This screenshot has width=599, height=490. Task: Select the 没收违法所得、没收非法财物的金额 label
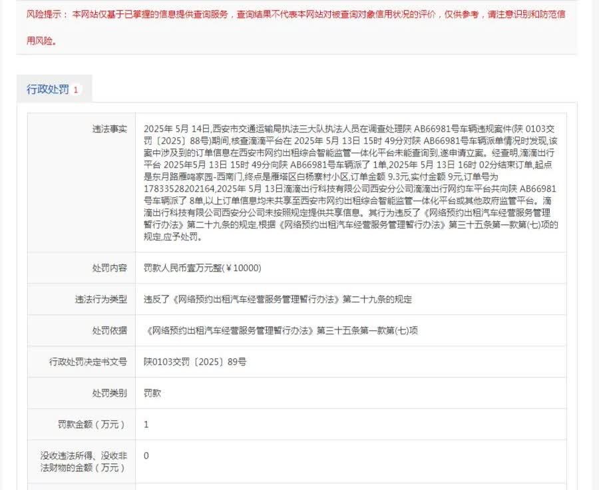pyautogui.click(x=84, y=461)
